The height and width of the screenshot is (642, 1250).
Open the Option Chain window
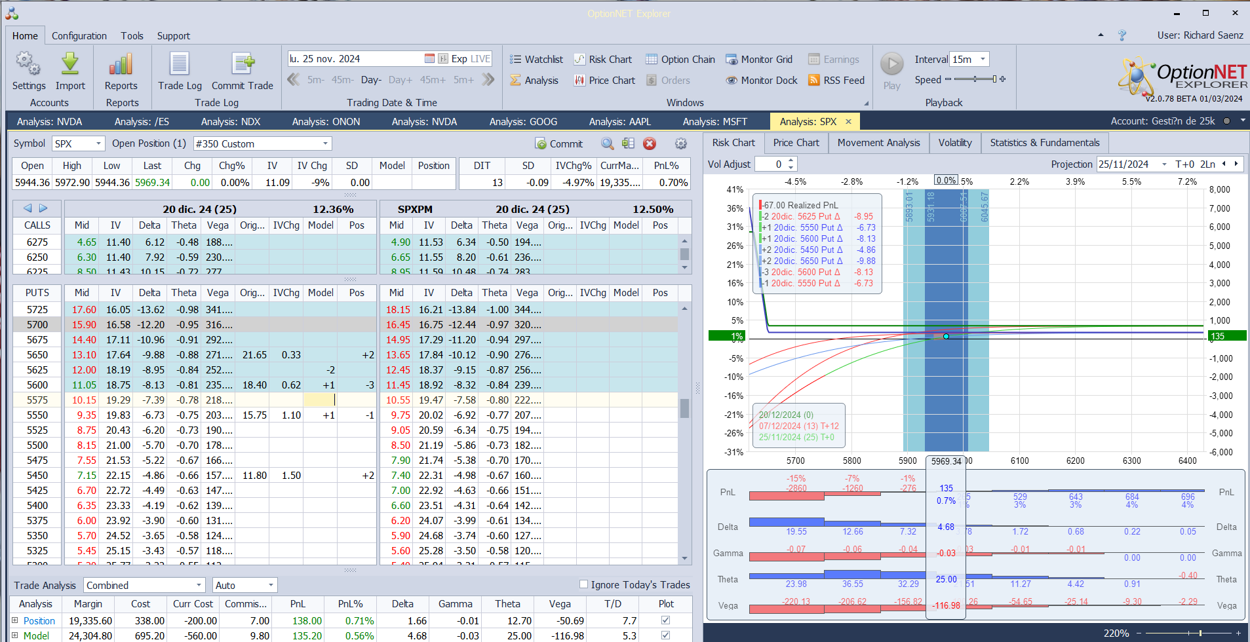pyautogui.click(x=680, y=60)
